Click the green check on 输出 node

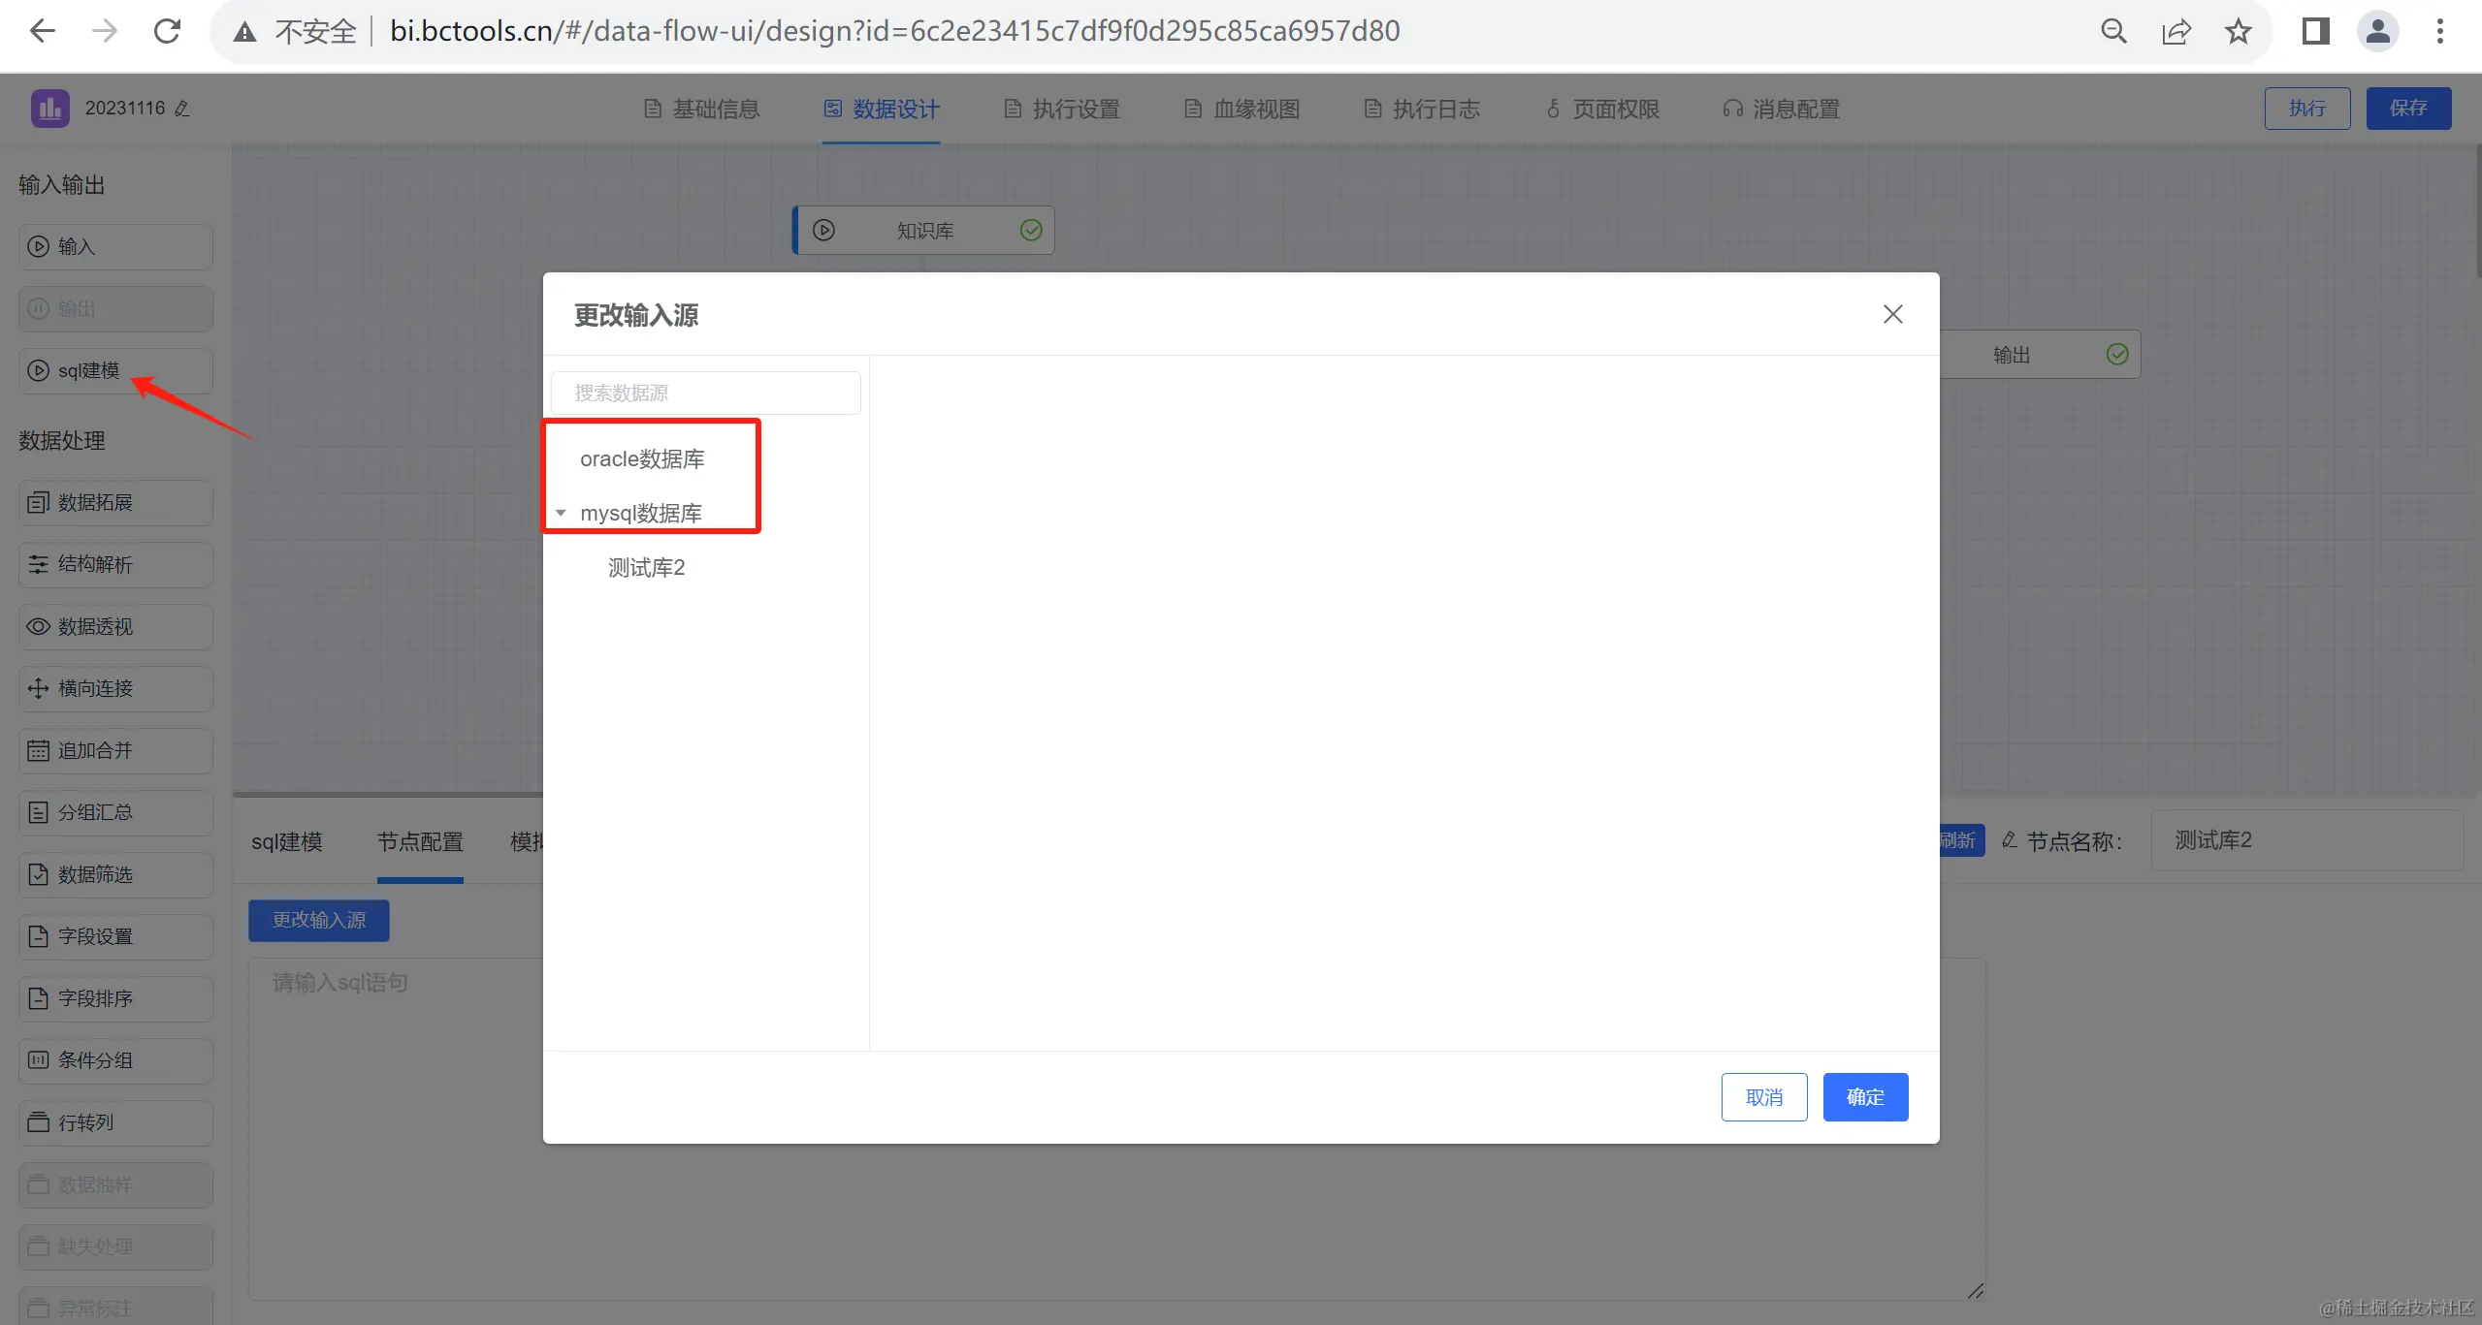pyautogui.click(x=2117, y=355)
